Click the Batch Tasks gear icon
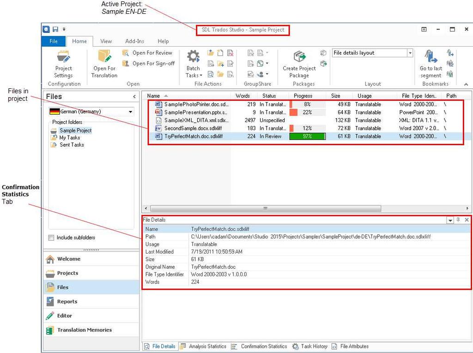This screenshot has width=473, height=353. [x=194, y=56]
